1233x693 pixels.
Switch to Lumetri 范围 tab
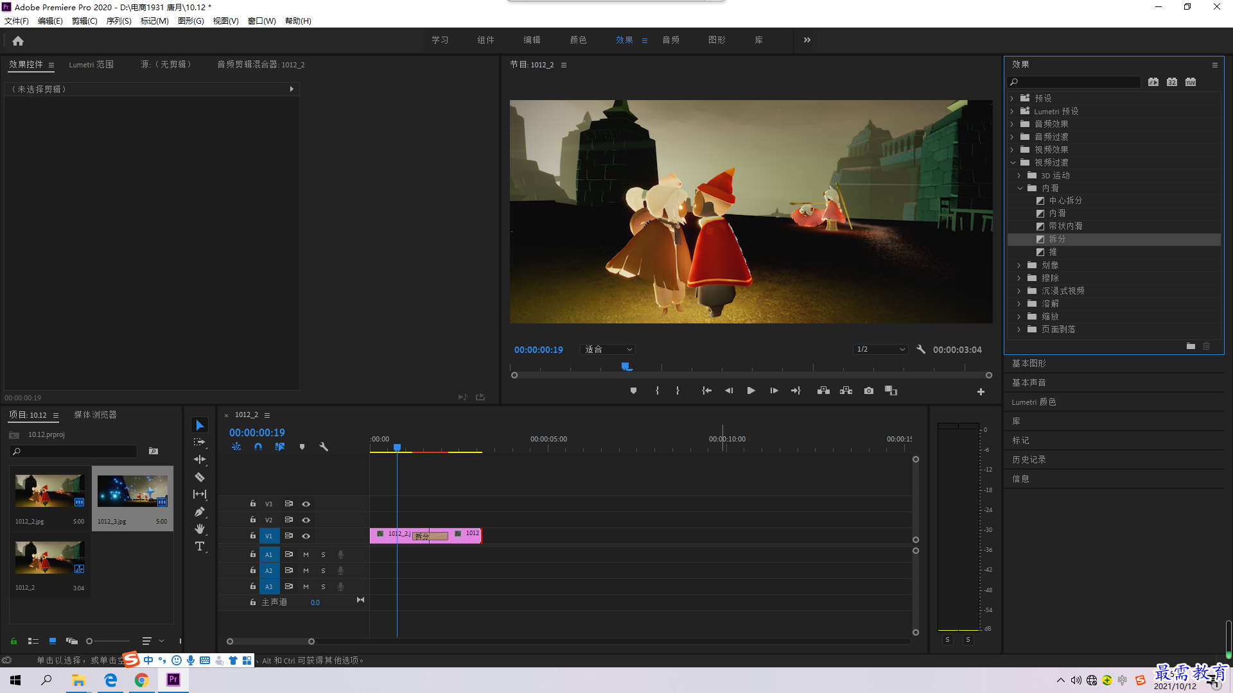(x=91, y=65)
